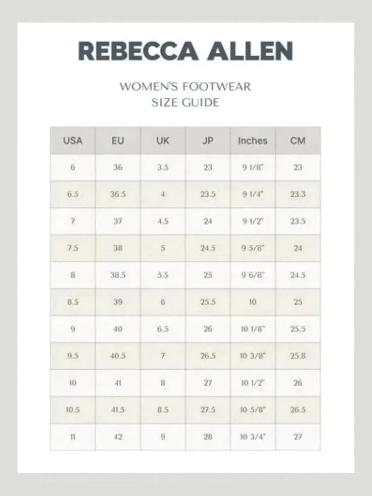
Task: Select USA size 6 cell
Action: [73, 168]
